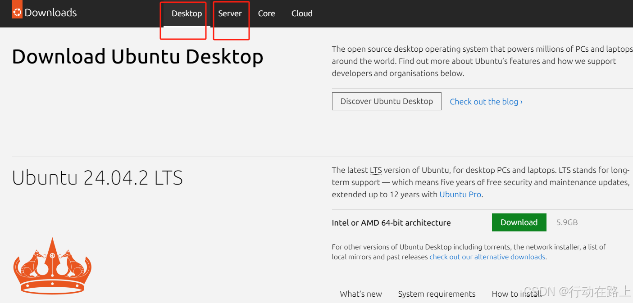
Task: Click the Ubuntu 24.04.2 LTS heading
Action: 97,178
